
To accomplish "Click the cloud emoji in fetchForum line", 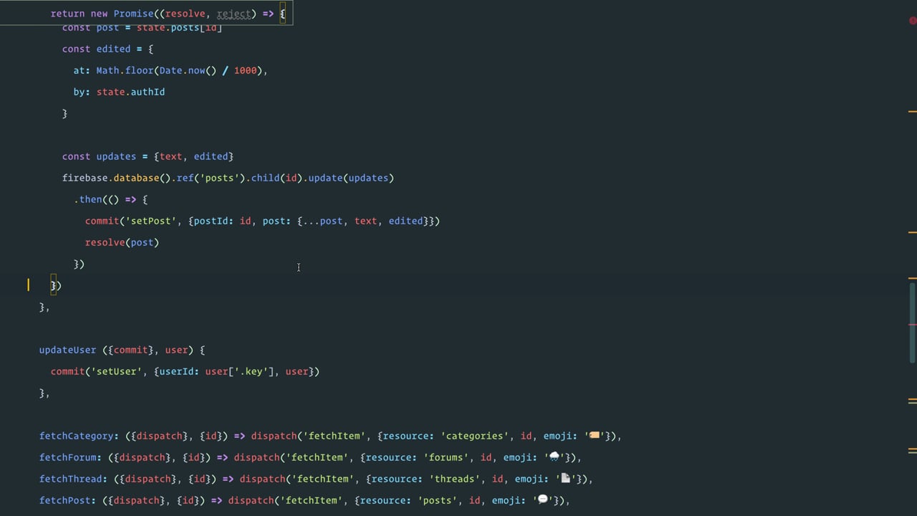I will coord(554,457).
